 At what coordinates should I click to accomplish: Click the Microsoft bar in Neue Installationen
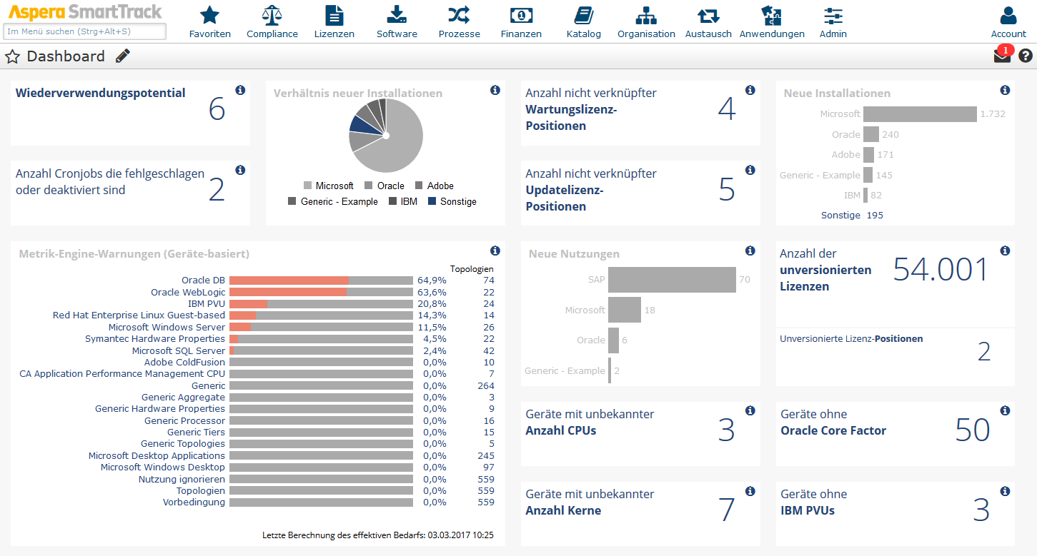(920, 114)
